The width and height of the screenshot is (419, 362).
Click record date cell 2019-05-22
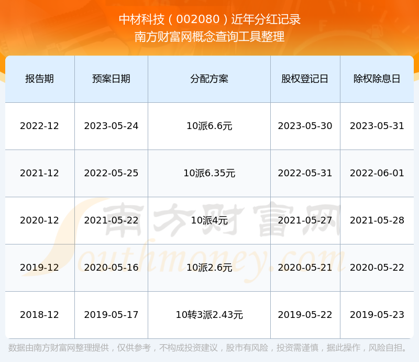305,315
